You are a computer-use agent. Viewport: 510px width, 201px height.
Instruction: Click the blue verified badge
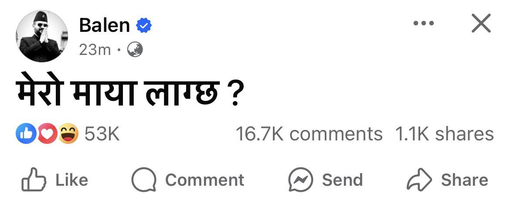(143, 26)
